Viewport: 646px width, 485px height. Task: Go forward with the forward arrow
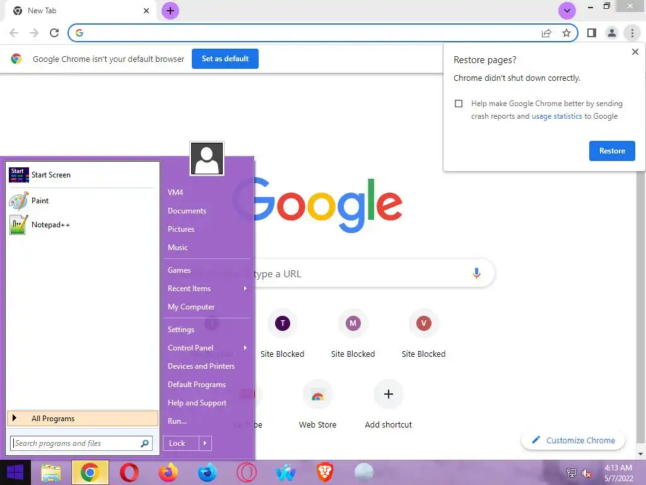click(x=34, y=33)
